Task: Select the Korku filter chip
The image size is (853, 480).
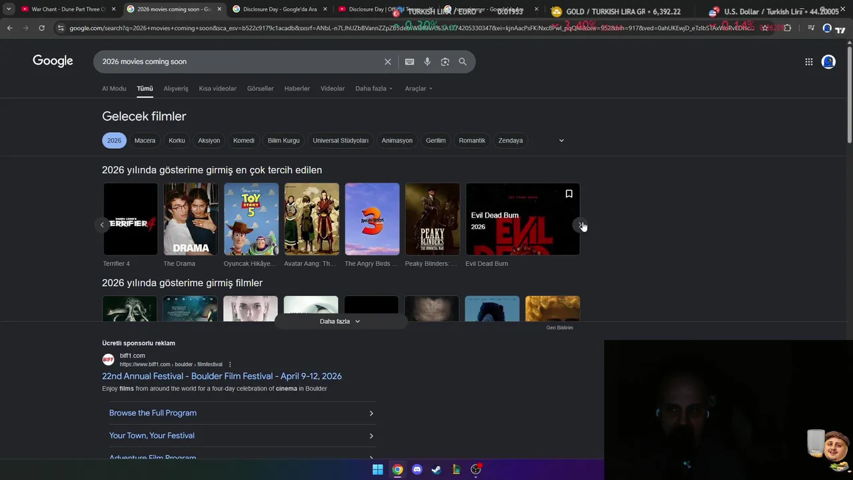Action: 177,141
